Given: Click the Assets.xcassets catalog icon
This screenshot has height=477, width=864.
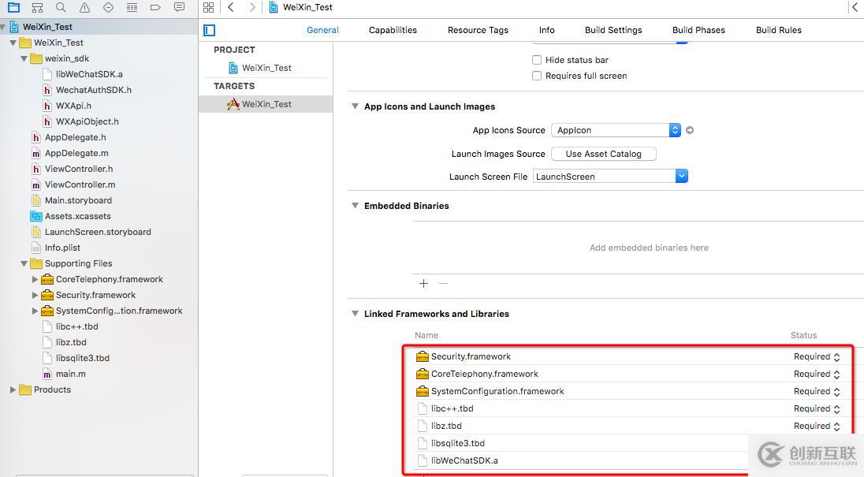Looking at the screenshot, I should click(36, 217).
